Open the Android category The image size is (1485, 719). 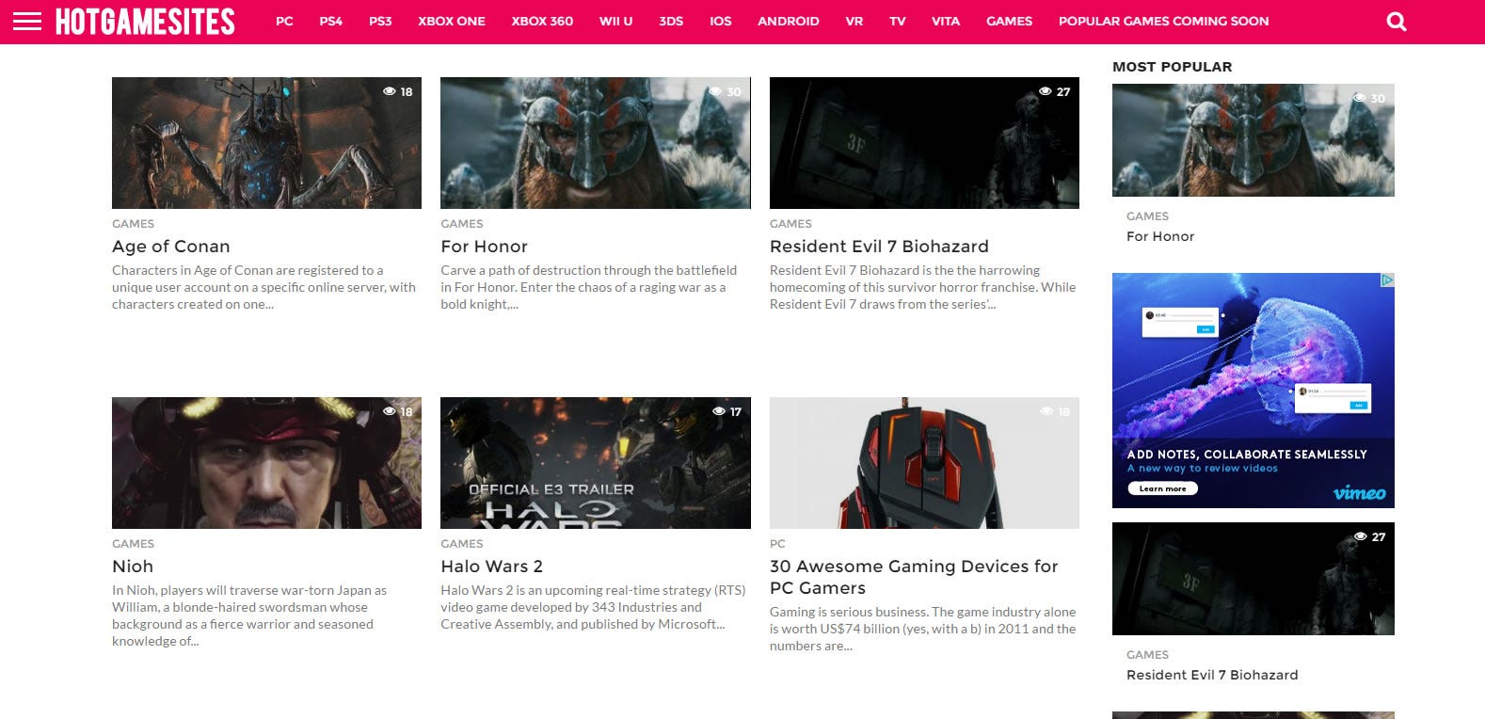click(789, 21)
